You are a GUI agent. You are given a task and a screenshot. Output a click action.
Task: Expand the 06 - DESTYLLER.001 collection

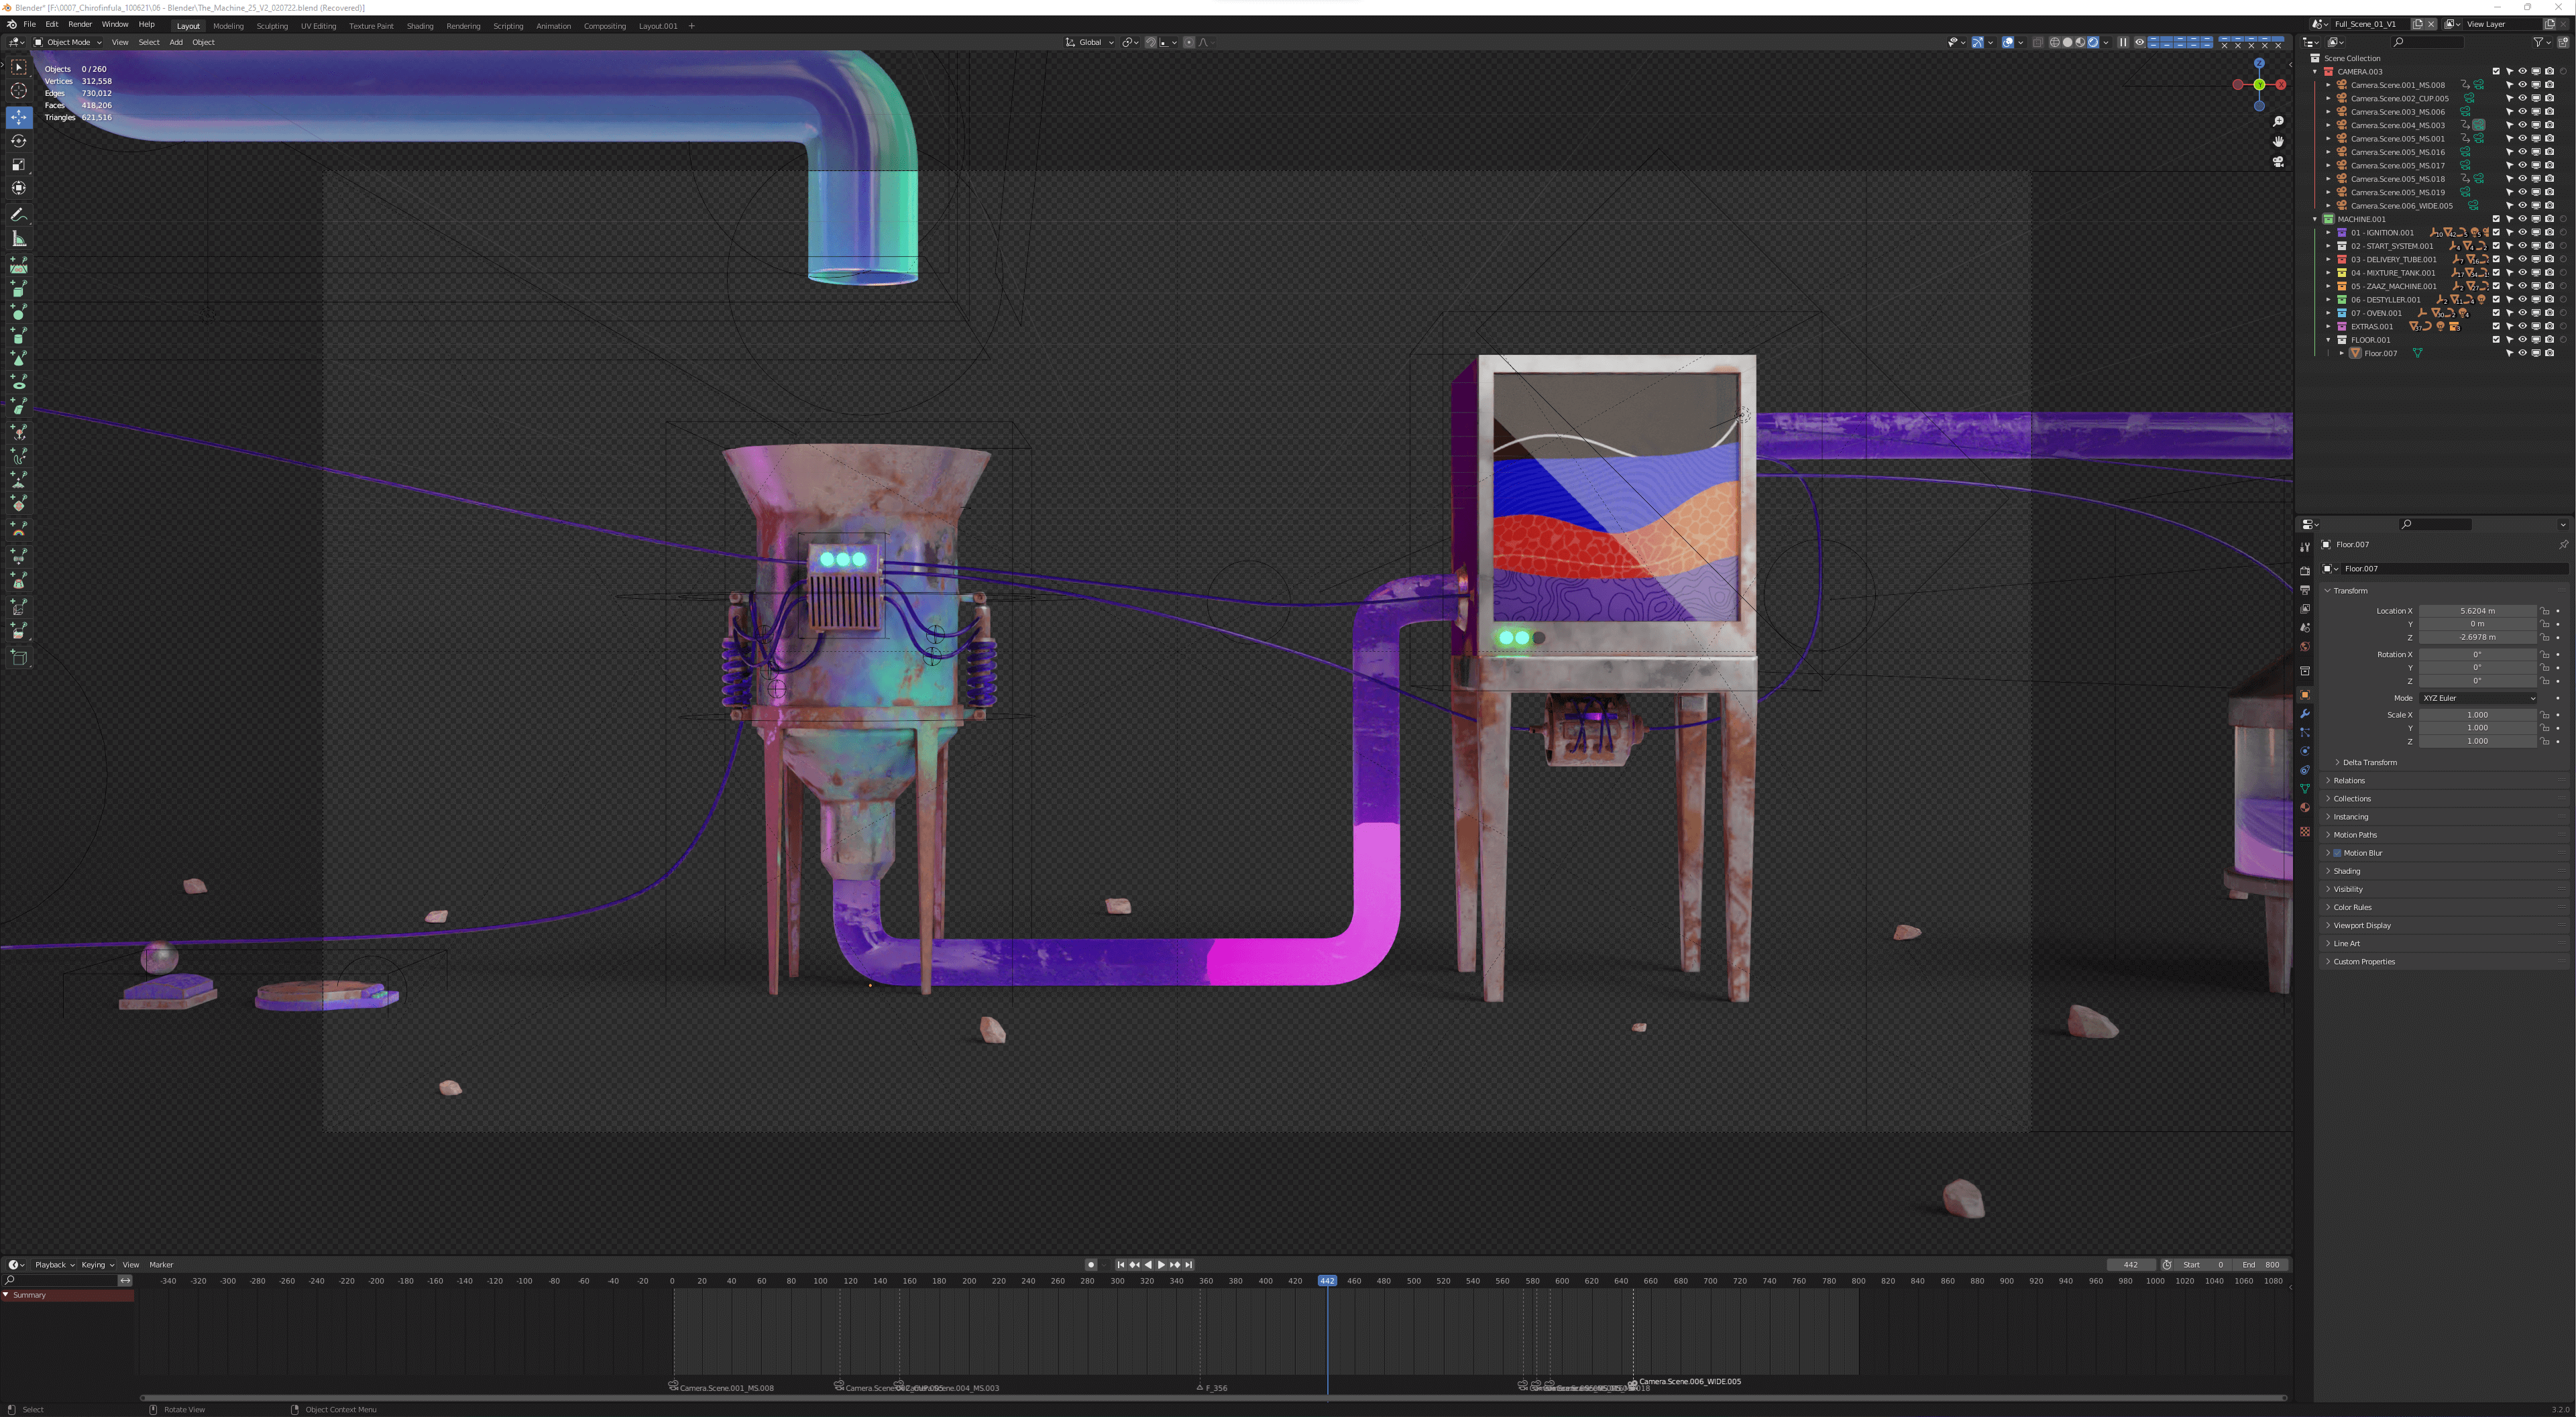[2328, 299]
